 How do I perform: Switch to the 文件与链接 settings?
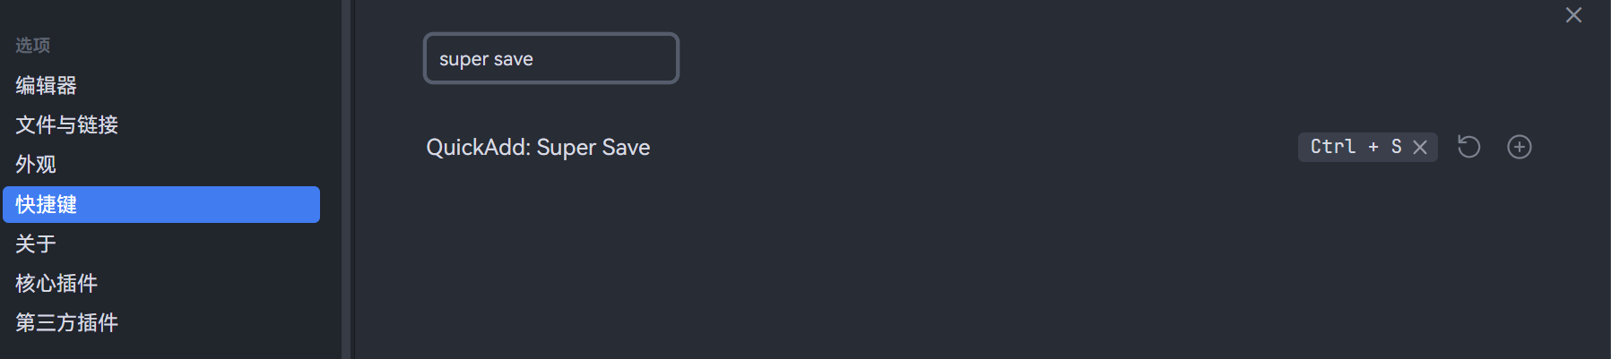[67, 125]
